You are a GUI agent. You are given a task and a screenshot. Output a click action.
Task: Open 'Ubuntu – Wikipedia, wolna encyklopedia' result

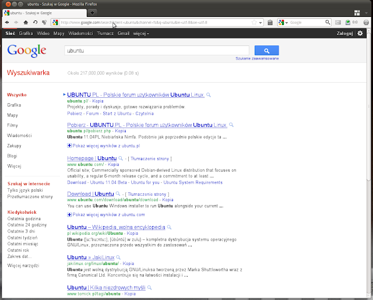(x=116, y=227)
